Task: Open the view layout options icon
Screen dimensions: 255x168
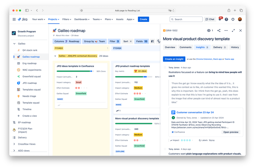Action: [x=152, y=42]
